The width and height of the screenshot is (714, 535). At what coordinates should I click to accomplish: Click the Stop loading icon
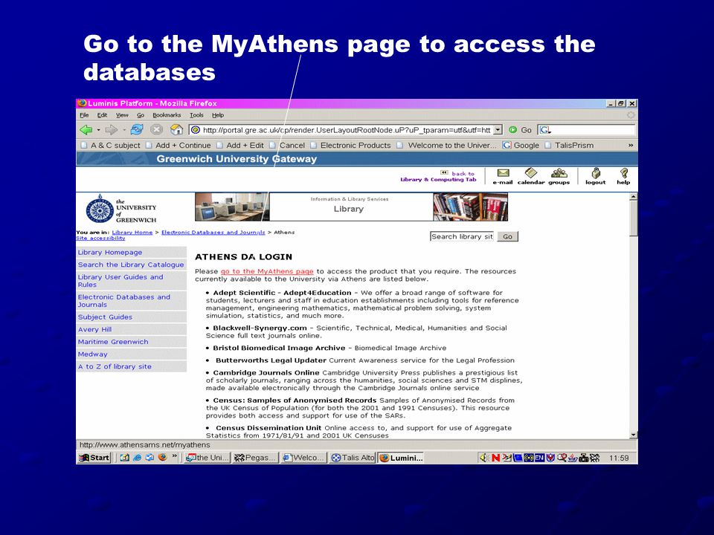coord(156,129)
